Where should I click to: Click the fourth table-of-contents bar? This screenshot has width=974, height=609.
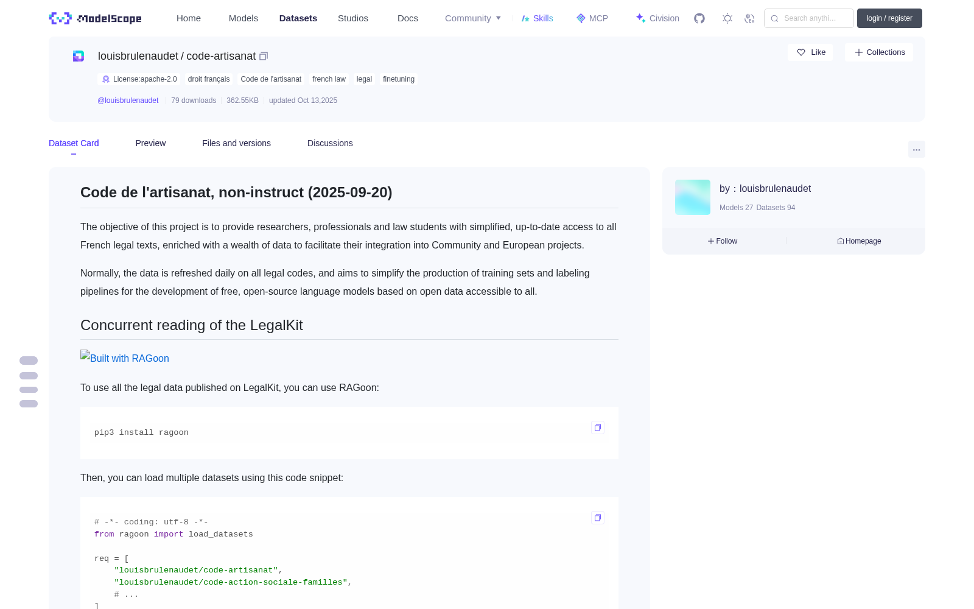[x=29, y=404]
